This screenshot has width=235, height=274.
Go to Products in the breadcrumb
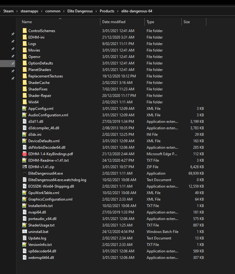coord(107,11)
